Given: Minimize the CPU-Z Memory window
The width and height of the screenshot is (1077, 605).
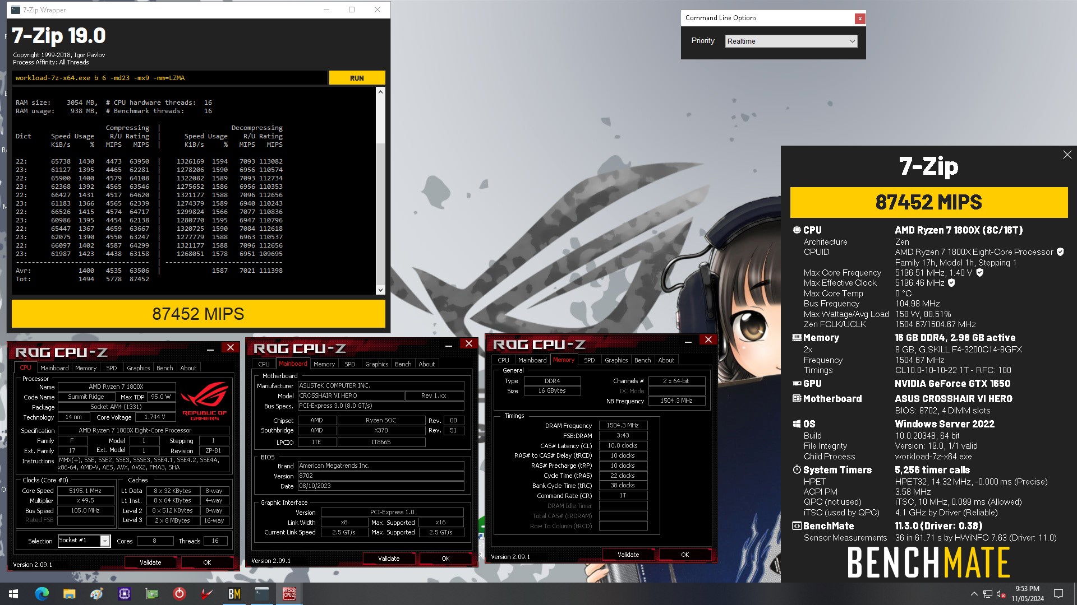Looking at the screenshot, I should point(688,341).
